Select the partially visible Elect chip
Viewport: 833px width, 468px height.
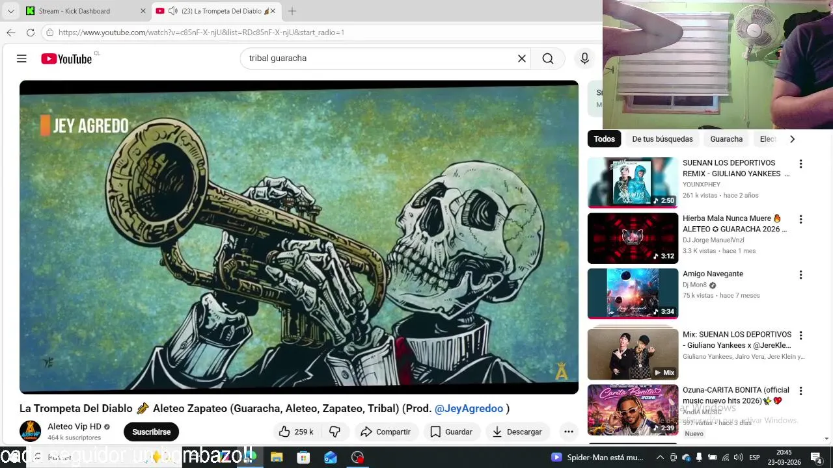[x=768, y=138]
